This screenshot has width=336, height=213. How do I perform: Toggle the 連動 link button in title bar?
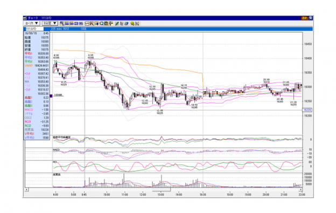point(305,18)
